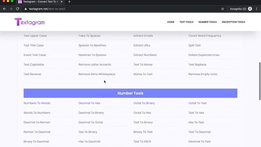
Task: Open Numbers To Words tool
Action: [x=37, y=103]
